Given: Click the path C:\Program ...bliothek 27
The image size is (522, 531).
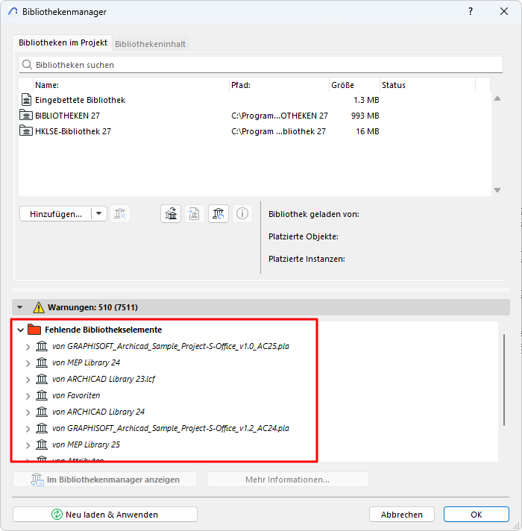Looking at the screenshot, I should pos(278,131).
